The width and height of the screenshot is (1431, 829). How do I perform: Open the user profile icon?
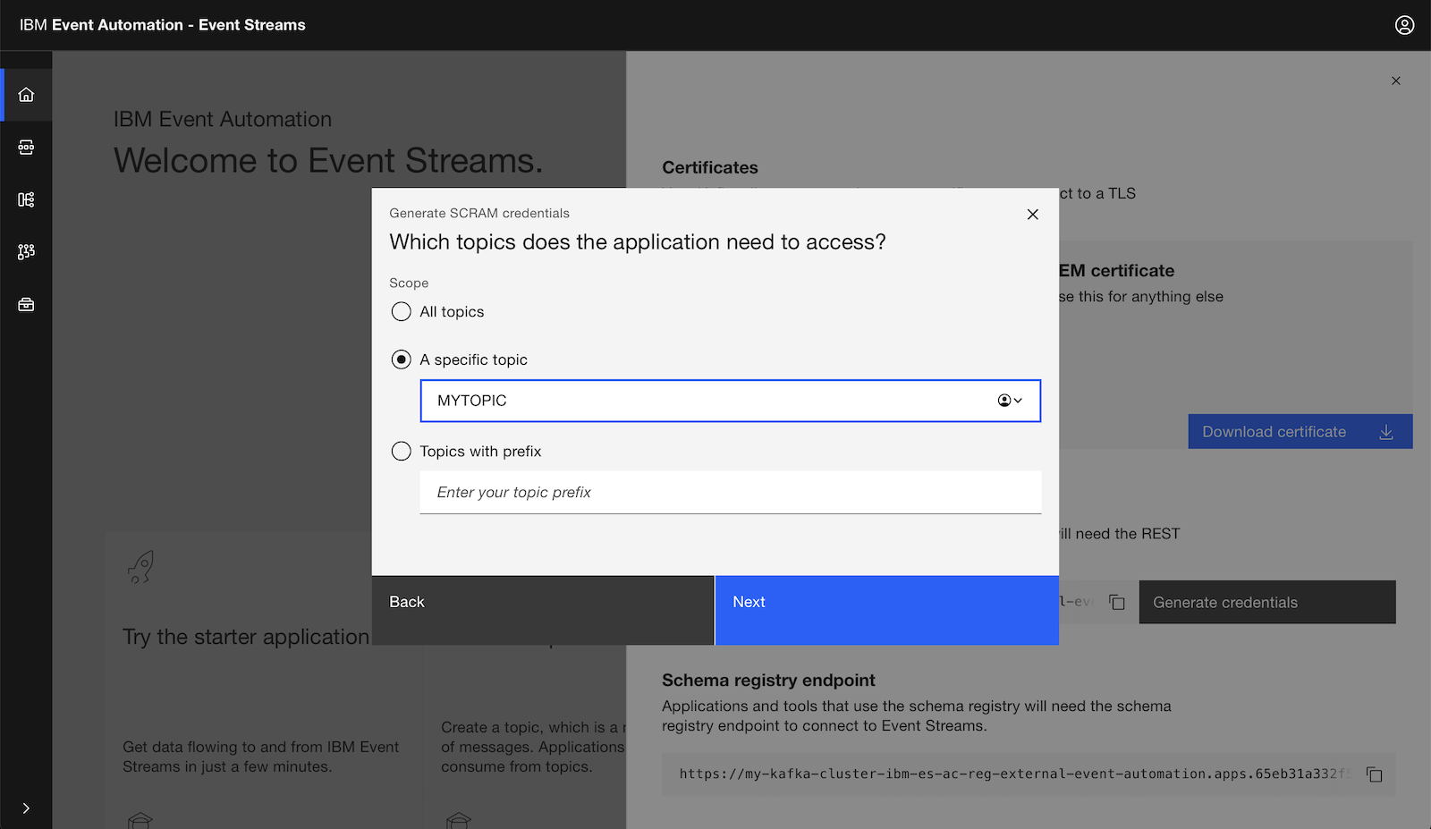(x=1404, y=25)
